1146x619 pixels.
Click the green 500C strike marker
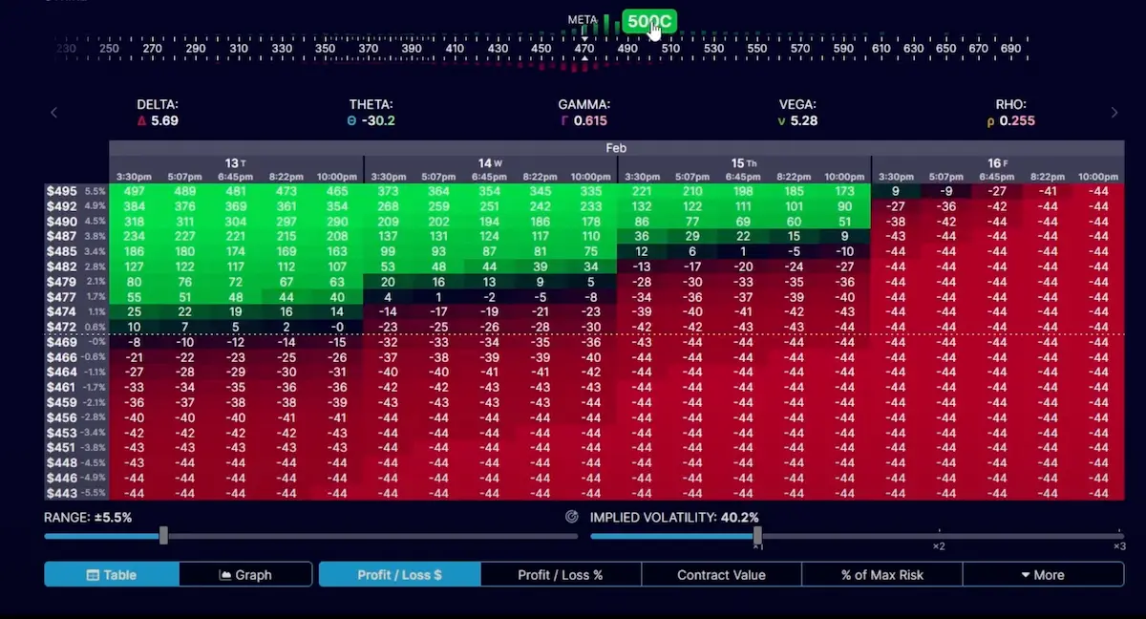(x=649, y=21)
